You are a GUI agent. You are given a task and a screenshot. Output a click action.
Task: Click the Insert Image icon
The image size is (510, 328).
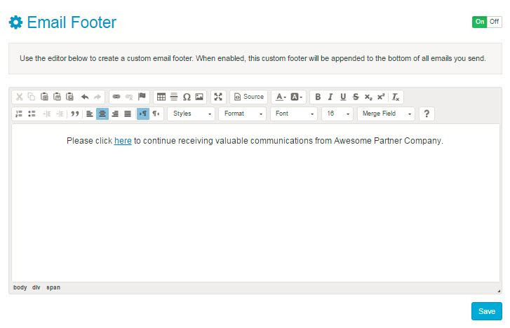tap(199, 97)
